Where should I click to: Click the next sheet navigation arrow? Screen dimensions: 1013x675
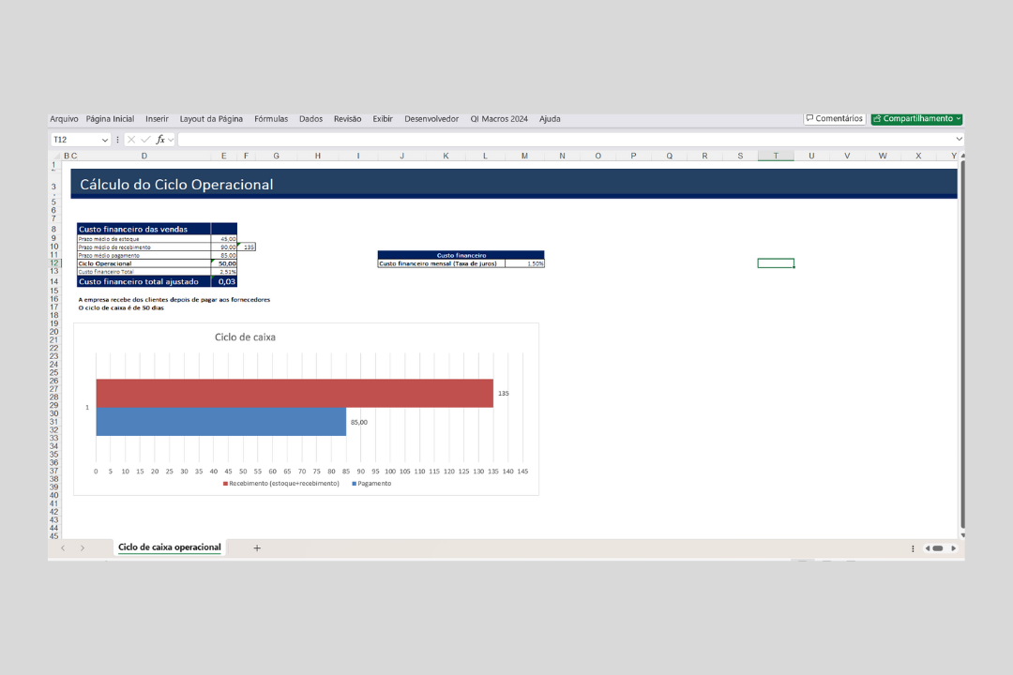pyautogui.click(x=83, y=548)
